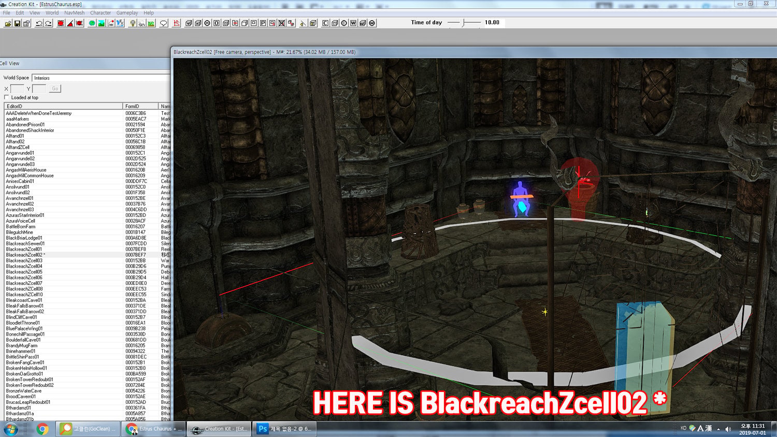The width and height of the screenshot is (777, 437).
Task: Open the File menu
Action: [x=6, y=13]
